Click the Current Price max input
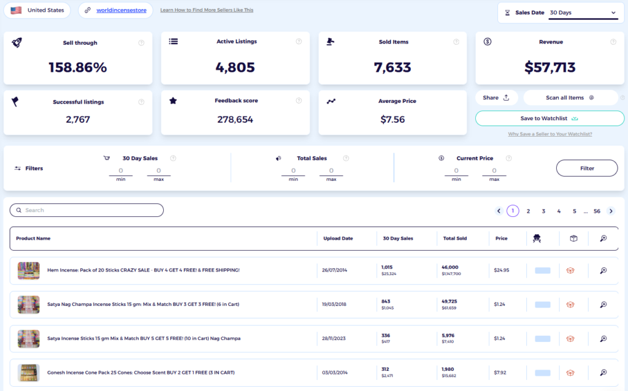628x391 pixels. [x=494, y=171]
